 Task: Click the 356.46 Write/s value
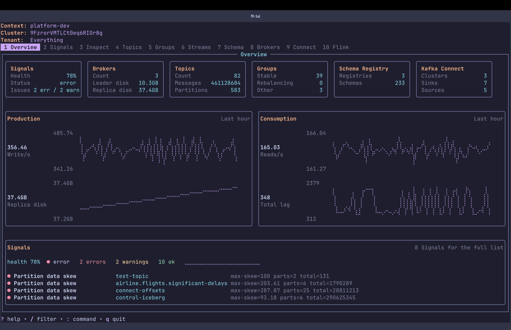pyautogui.click(x=17, y=147)
